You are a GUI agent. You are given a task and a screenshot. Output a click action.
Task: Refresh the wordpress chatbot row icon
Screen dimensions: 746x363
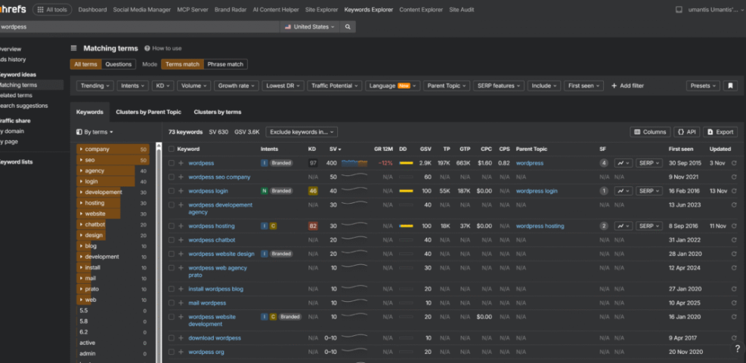coord(734,240)
